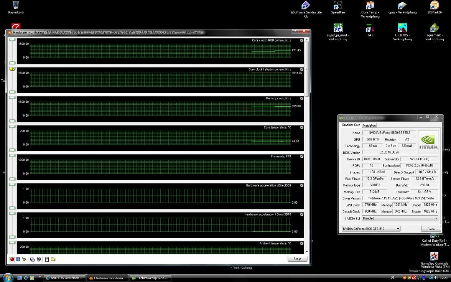Click the NVIDIA logo in GPU-Z
This screenshot has height=282, width=451.
coord(428,142)
